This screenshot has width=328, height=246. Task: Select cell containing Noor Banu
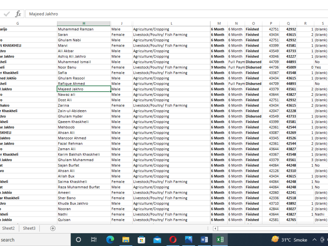click(x=84, y=67)
